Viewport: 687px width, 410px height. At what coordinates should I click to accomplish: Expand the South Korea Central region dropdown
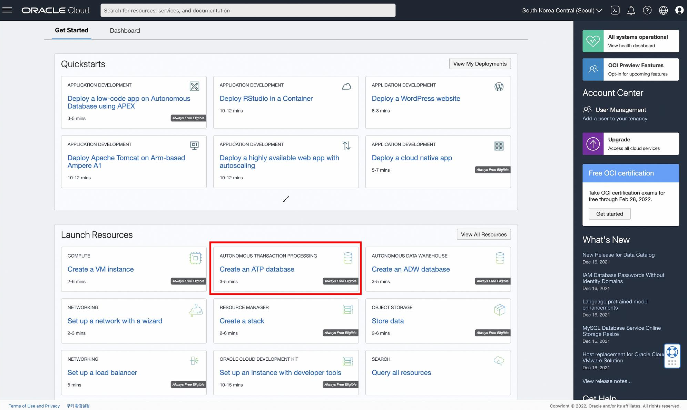coord(562,10)
